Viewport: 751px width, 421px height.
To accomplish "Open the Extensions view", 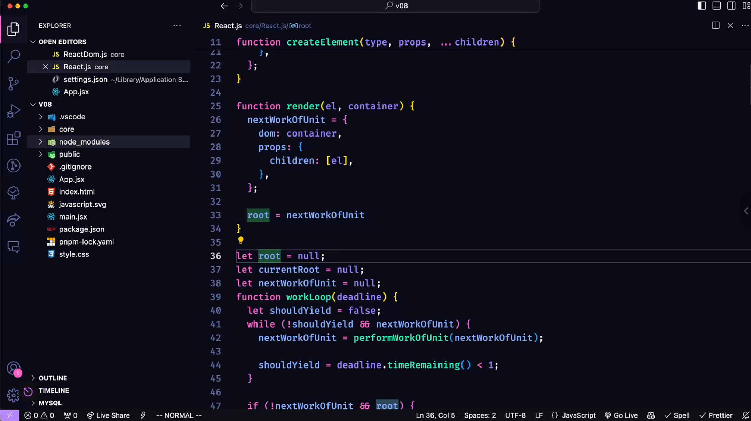I will point(13,138).
